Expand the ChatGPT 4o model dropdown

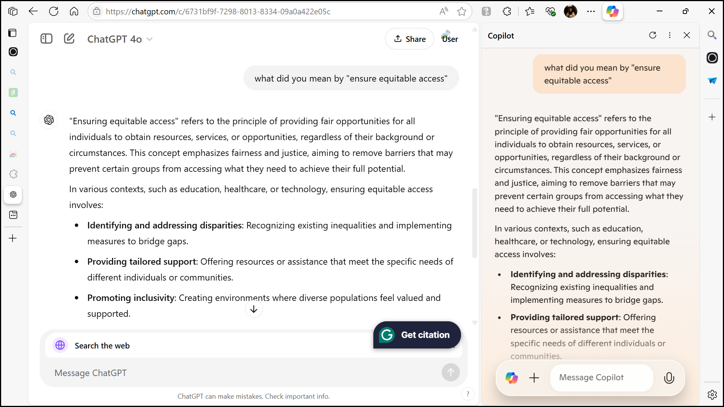[x=120, y=39]
